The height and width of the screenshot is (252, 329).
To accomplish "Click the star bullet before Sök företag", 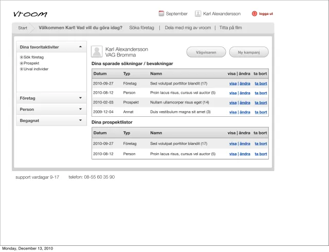I will tap(22, 57).
